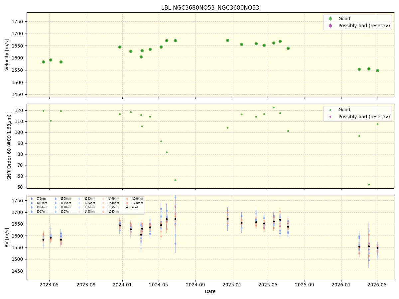
Task: Click 'Possibly bad (reset rv)' in Velocity legend
Action: 364,26
